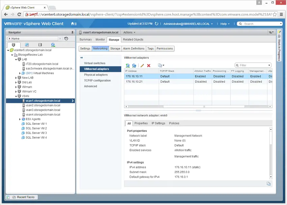Open panel options icon at top right
The width and height of the screenshot is (287, 205).
click(x=271, y=32)
